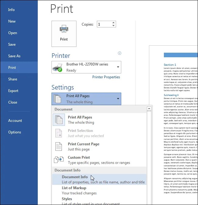The height and width of the screenshot is (205, 198).
Task: Collapse the Print All Pages dropdown arrow
Action: pyautogui.click(x=118, y=99)
